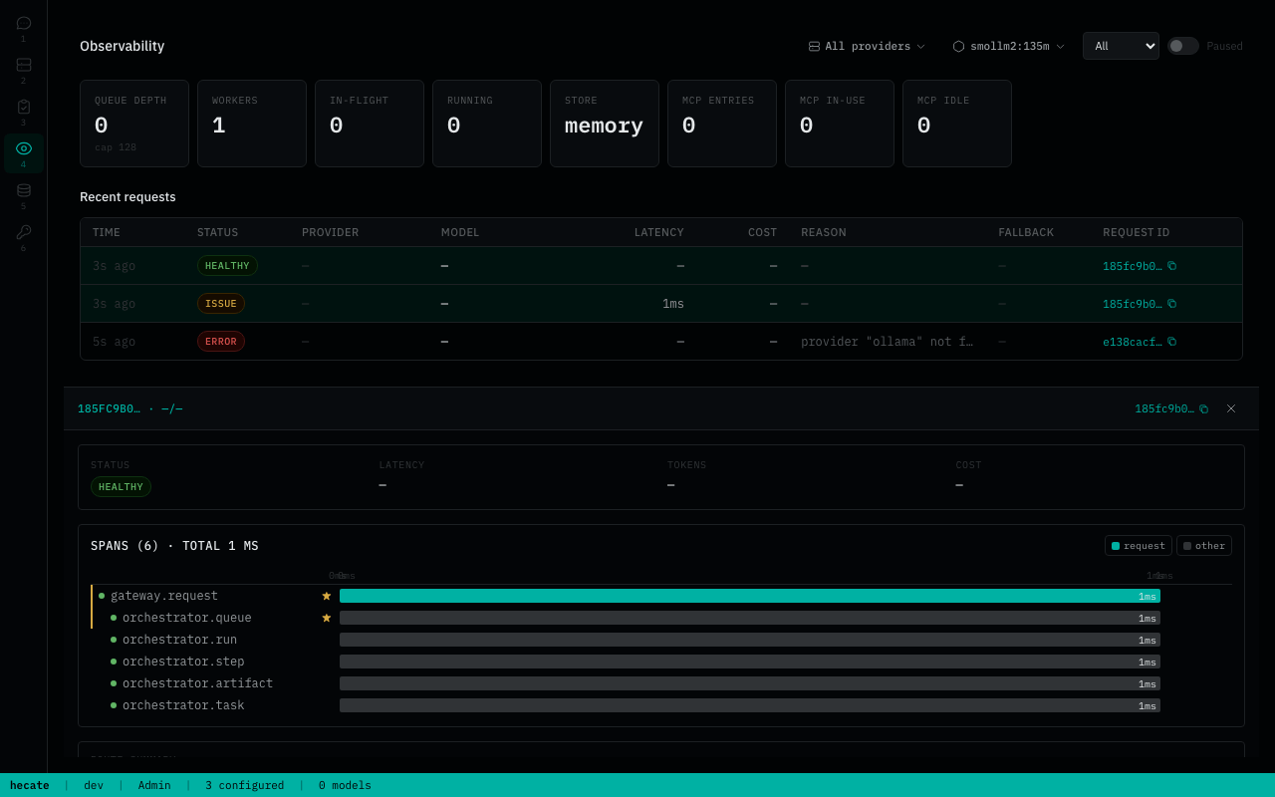The height and width of the screenshot is (797, 1275).
Task: Click the 'SPANS (6) · TOTAL 1 MS' heading
Action: click(174, 546)
